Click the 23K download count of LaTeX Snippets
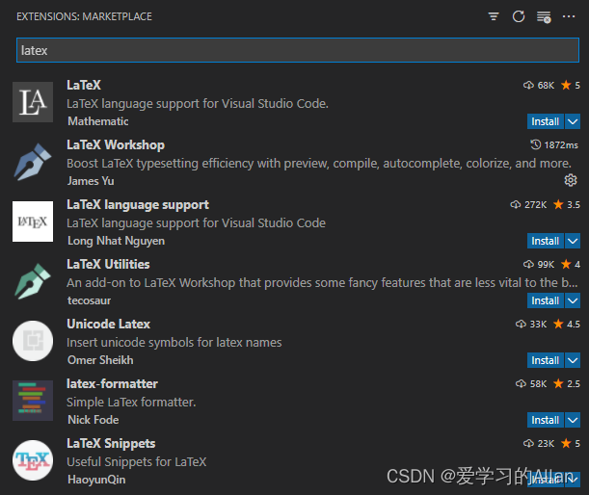This screenshot has height=495, width=589. pos(539,443)
